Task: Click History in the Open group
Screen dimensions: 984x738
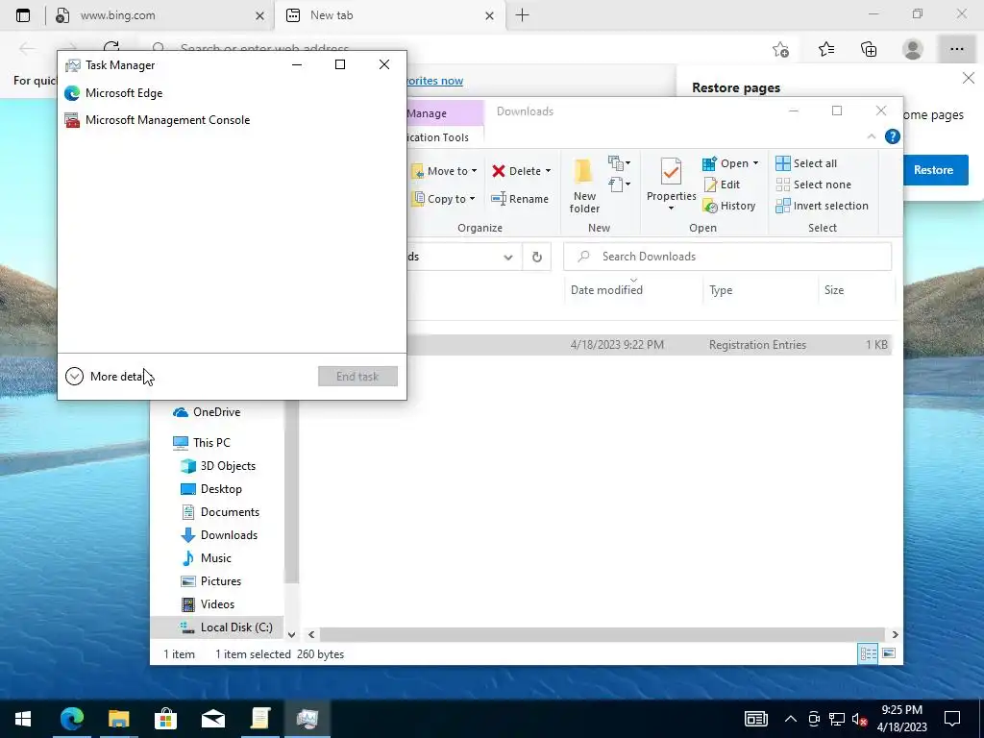Action: pyautogui.click(x=729, y=206)
